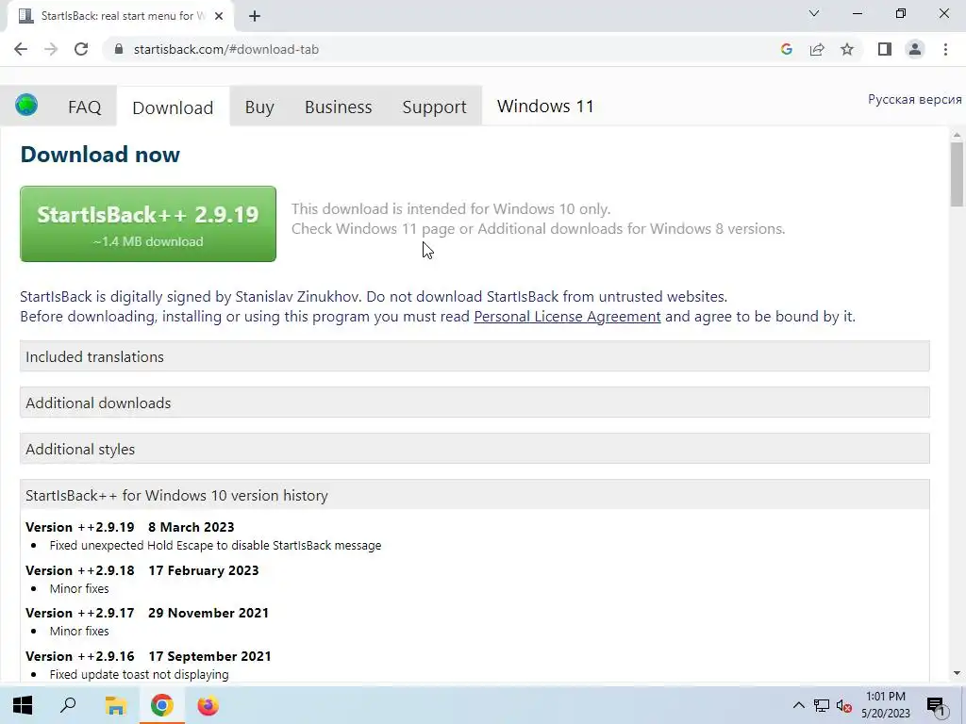Open a new browser tab
This screenshot has height=724, width=966.
click(255, 16)
